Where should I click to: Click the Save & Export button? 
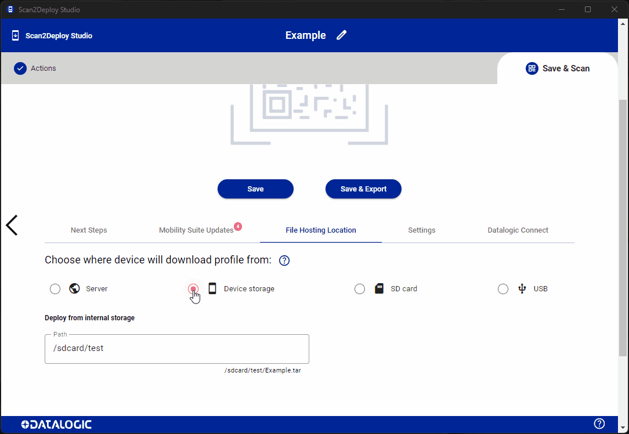tap(363, 189)
